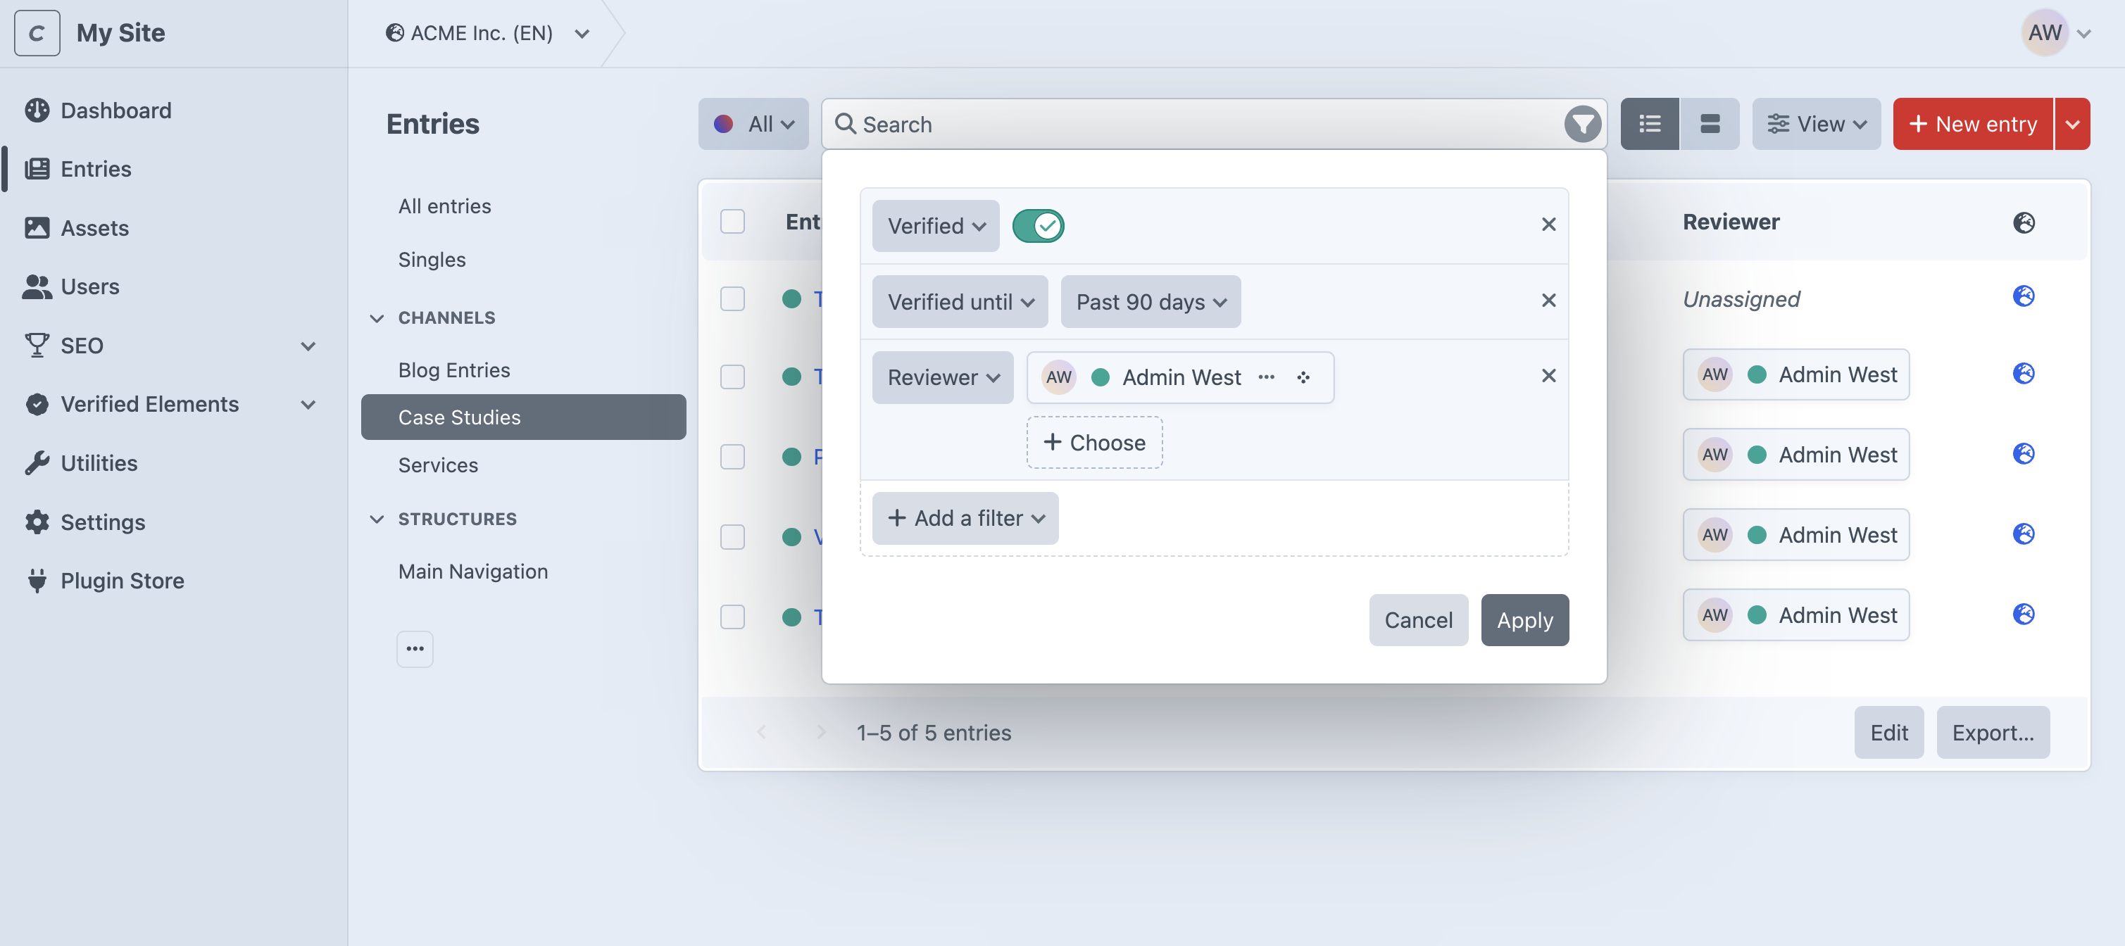2125x946 pixels.
Task: Click the Settings gear icon
Action: coord(37,522)
